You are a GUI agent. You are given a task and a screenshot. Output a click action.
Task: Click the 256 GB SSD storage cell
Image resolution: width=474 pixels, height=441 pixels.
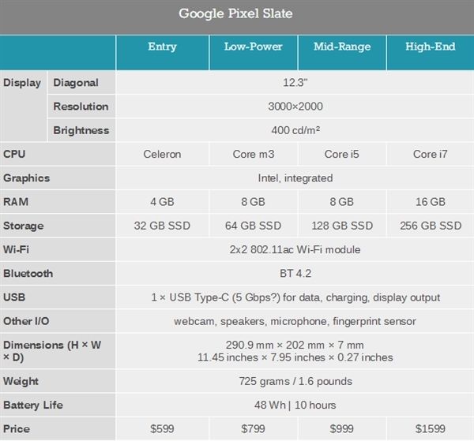pyautogui.click(x=430, y=226)
